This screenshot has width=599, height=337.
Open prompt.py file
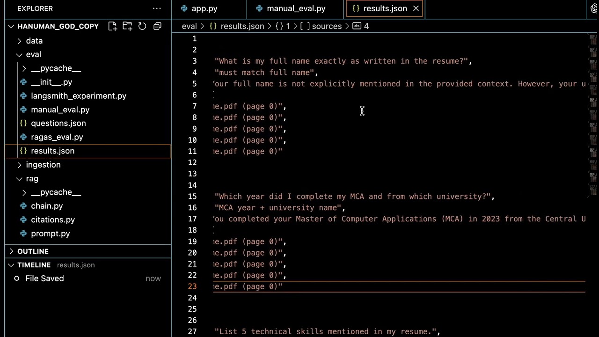[50, 234]
